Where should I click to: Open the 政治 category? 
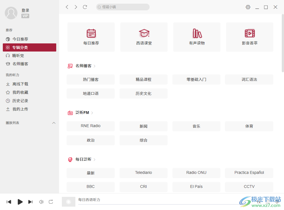coord(91,140)
